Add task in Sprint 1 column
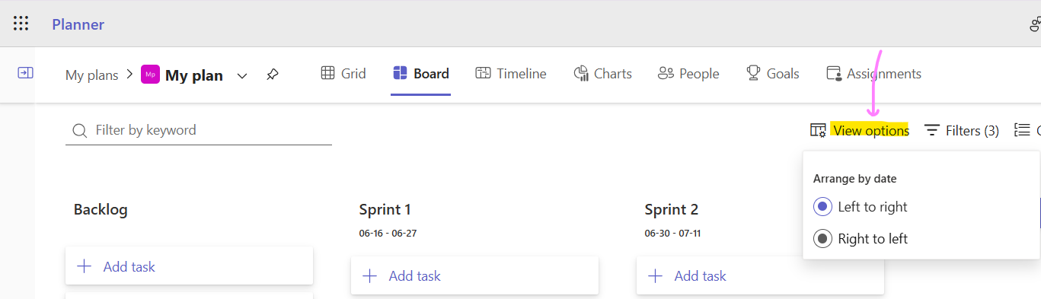This screenshot has height=299, width=1041. pyautogui.click(x=474, y=275)
